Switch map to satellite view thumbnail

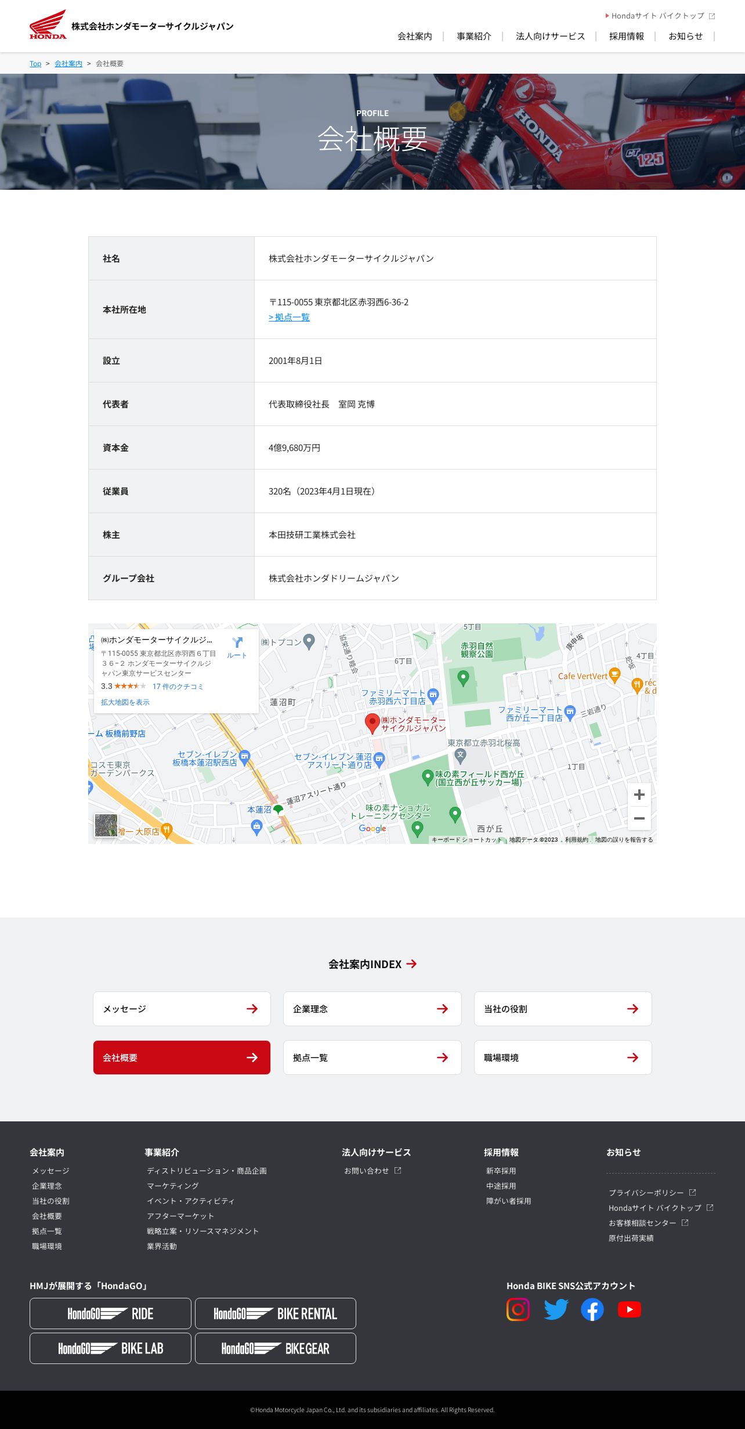(x=106, y=825)
